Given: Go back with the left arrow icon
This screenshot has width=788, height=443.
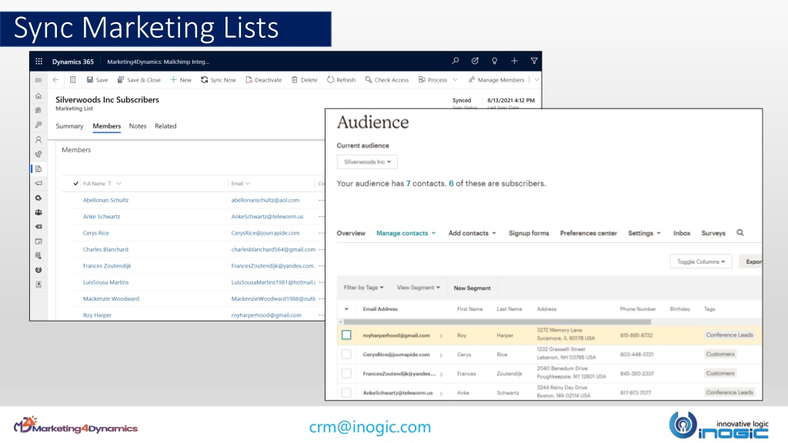Looking at the screenshot, I should (x=55, y=80).
